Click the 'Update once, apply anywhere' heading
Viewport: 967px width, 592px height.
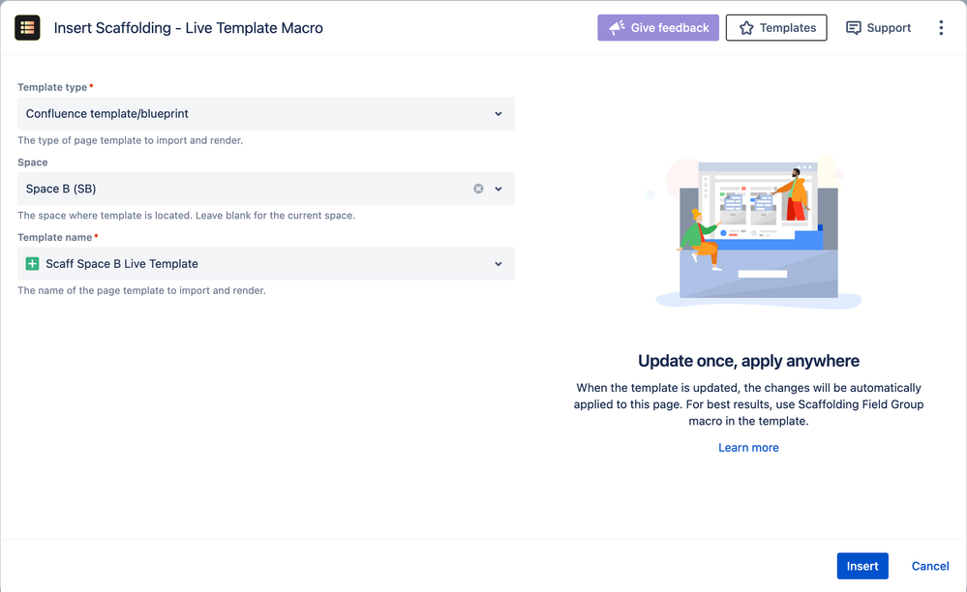coord(748,361)
